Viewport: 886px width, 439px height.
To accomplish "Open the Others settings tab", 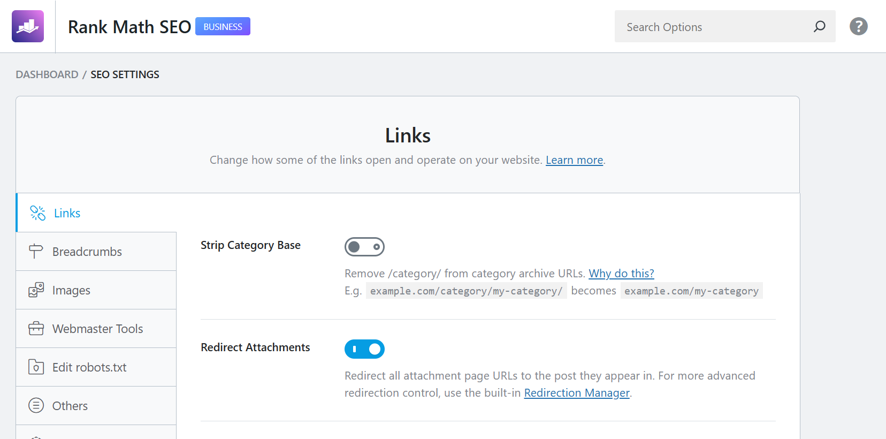I will coord(96,406).
